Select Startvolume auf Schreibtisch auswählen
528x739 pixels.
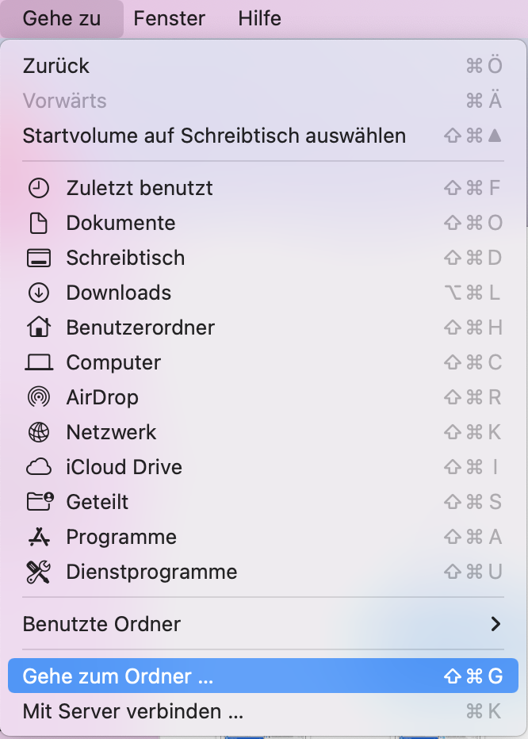(214, 136)
